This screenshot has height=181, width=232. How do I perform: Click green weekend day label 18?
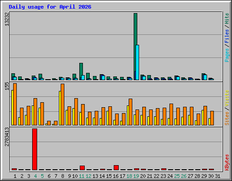(x=129, y=176)
